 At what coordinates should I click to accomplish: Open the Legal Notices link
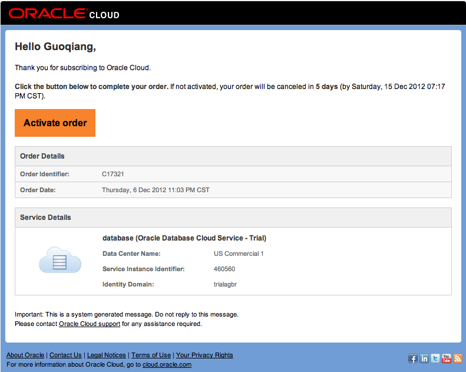(x=107, y=355)
